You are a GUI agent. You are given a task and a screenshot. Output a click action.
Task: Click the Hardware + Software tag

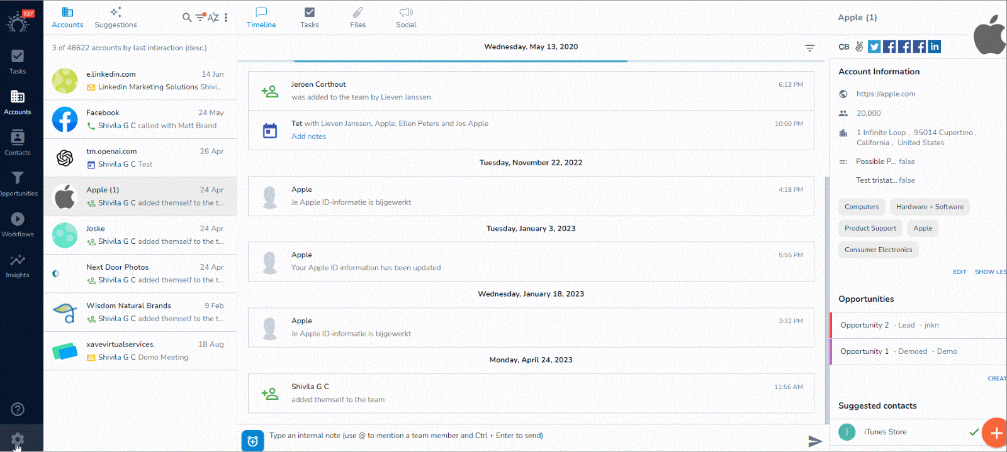pos(930,207)
